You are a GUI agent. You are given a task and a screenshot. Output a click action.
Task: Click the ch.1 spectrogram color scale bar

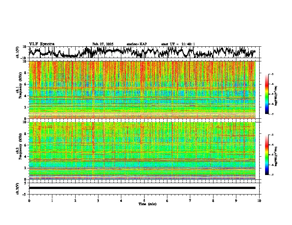pyautogui.click(x=267, y=94)
